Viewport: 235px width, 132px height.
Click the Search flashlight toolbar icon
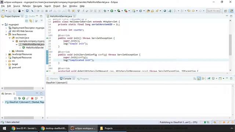point(157,11)
